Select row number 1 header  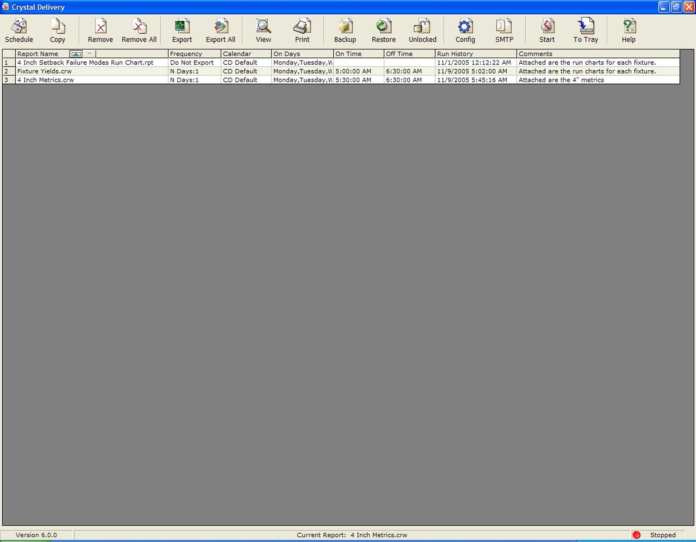9,63
